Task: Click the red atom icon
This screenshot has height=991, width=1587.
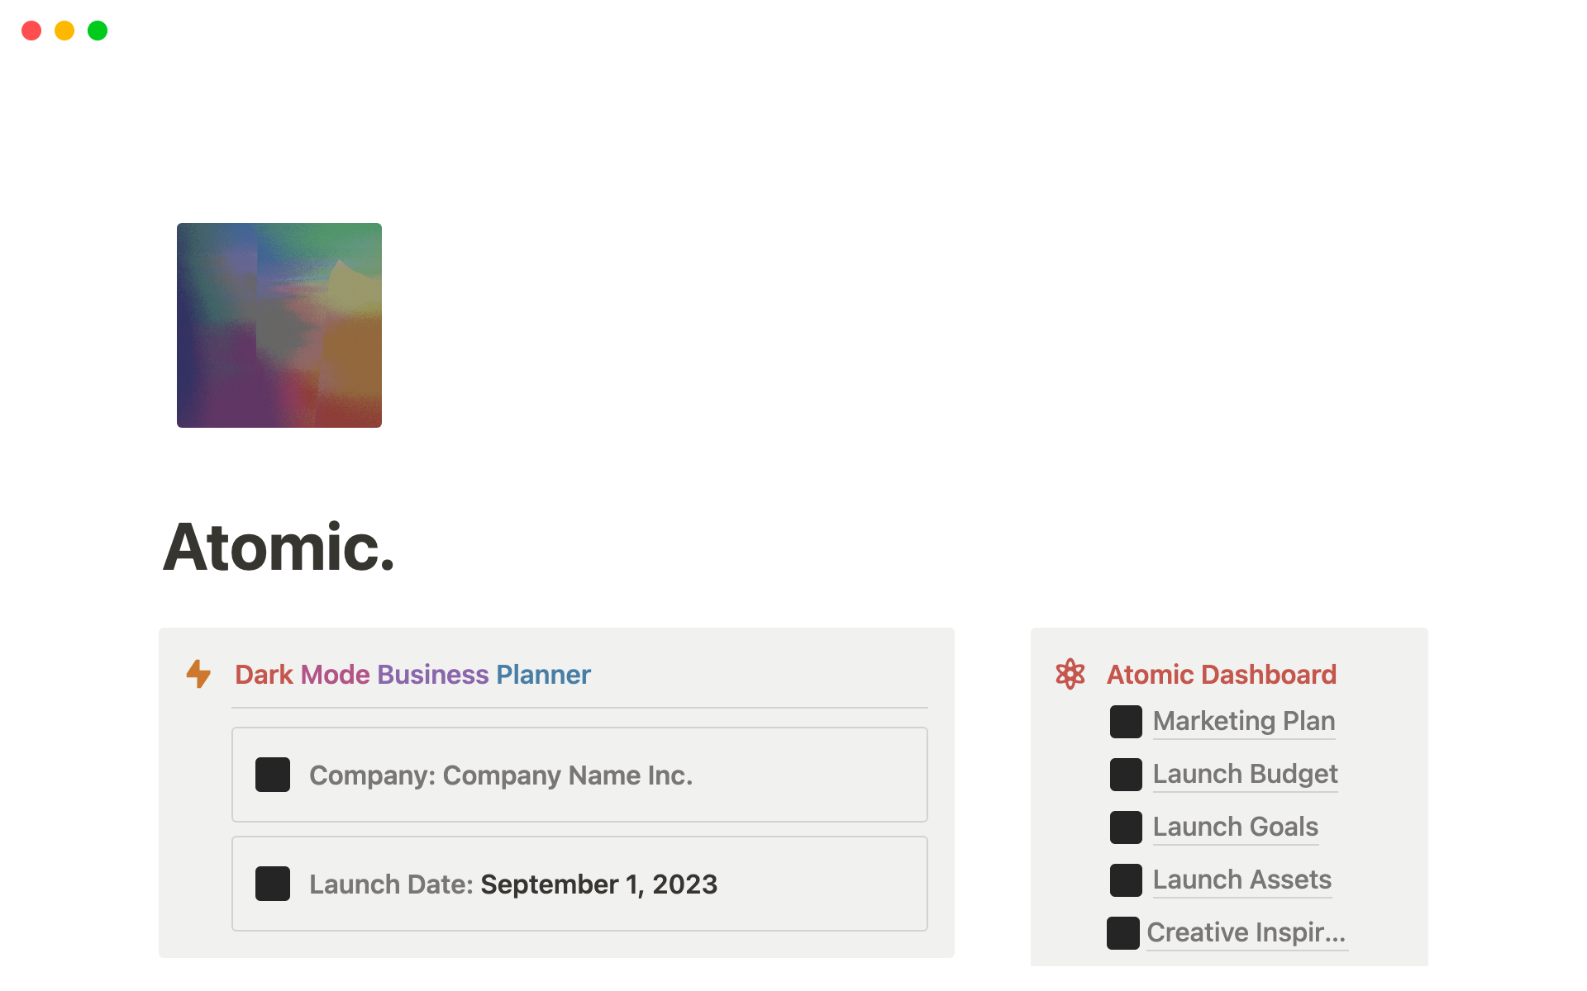Action: (x=1070, y=674)
